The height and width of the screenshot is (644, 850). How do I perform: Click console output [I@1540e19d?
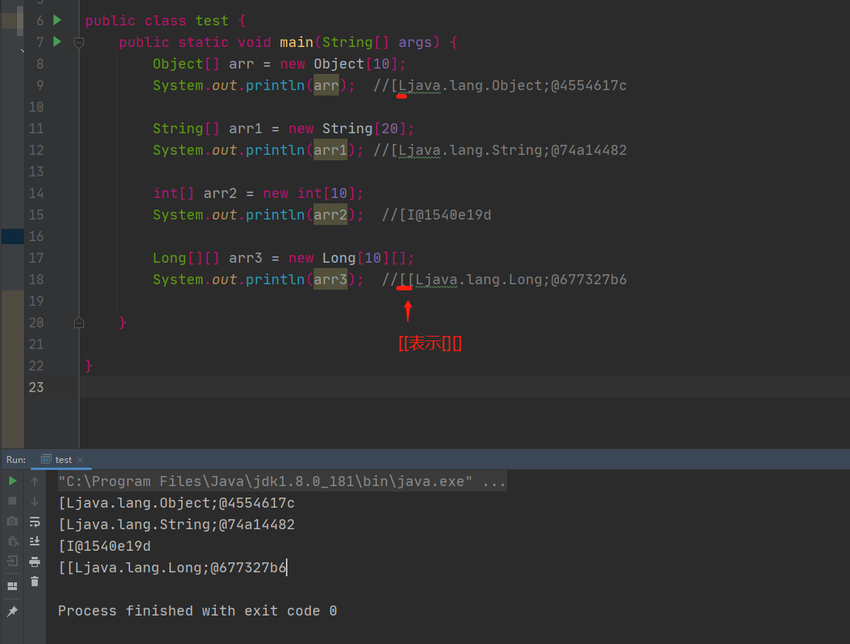tap(105, 546)
